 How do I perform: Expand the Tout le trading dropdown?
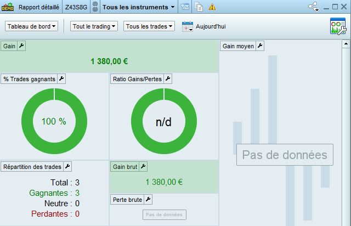pos(94,26)
